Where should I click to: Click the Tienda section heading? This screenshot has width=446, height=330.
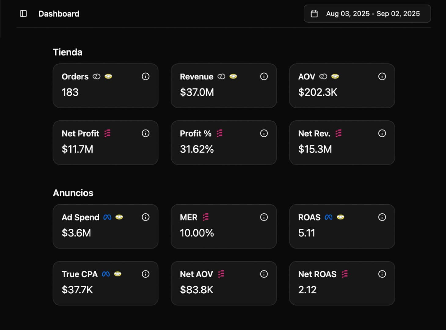tap(68, 52)
